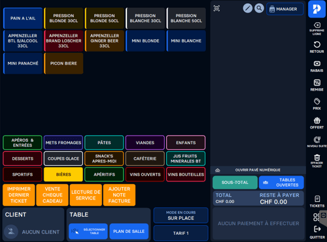Add Pression Blonde 50CL
Image resolution: width=327 pixels, height=242 pixels.
pyautogui.click(x=105, y=18)
